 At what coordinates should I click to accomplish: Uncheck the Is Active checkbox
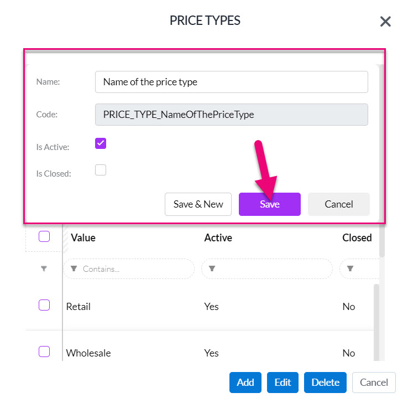101,143
